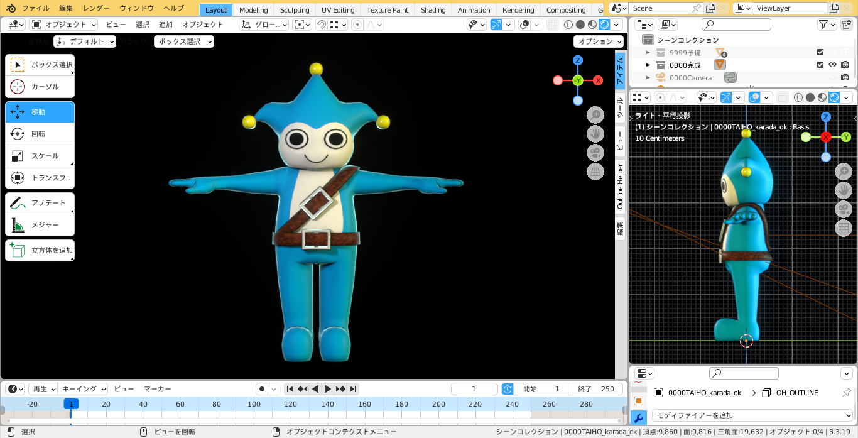Jump to the timeline end frame button

(x=354, y=389)
